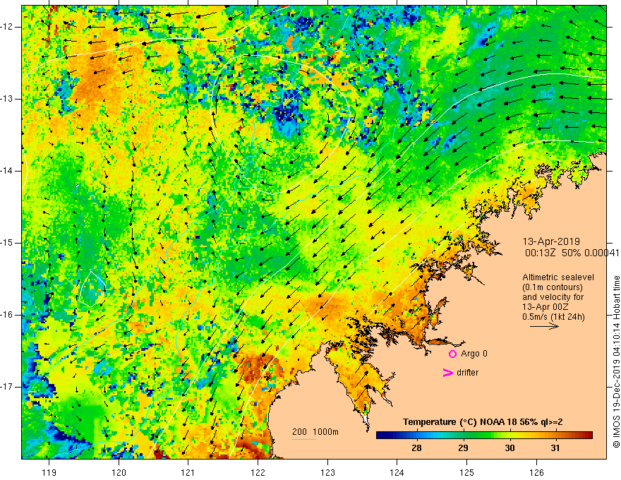This screenshot has width=621, height=480.
Task: Click the cyan depth contour legend line
Action: coord(303,439)
